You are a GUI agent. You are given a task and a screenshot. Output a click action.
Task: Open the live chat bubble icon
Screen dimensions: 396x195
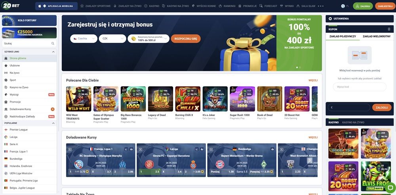pos(390,188)
